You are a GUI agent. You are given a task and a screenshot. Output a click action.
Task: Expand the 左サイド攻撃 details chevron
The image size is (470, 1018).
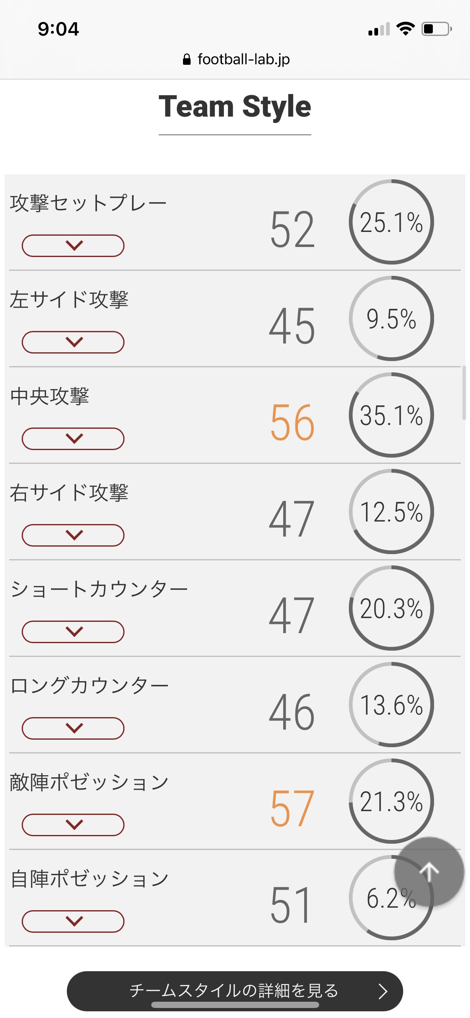pos(73,342)
